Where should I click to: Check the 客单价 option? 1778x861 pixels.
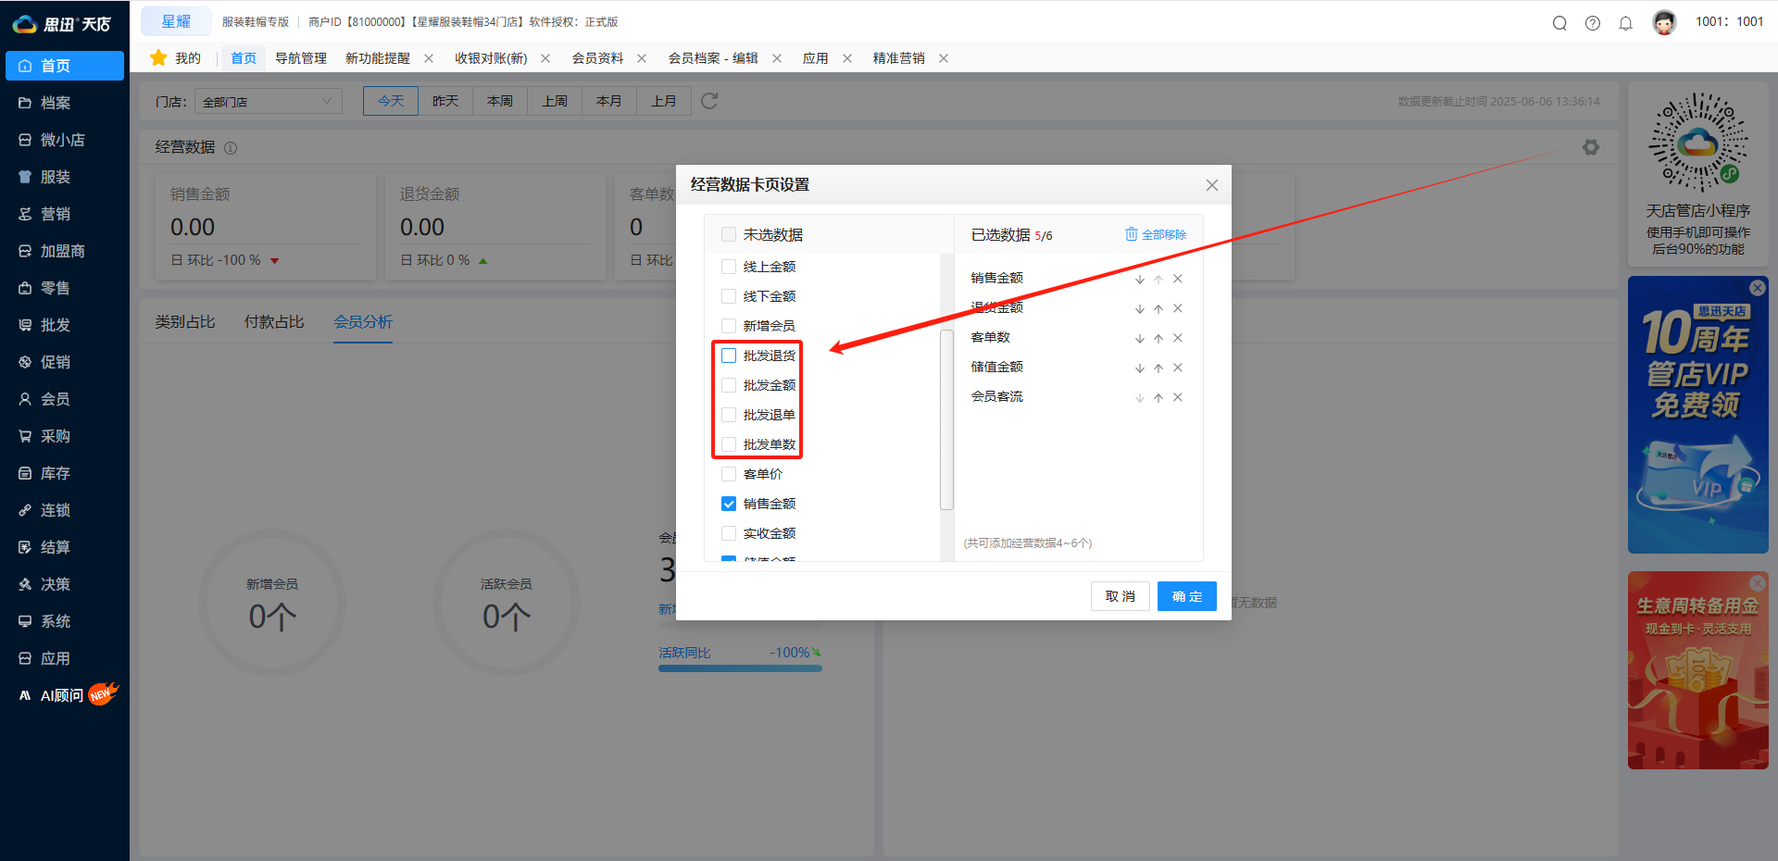pyautogui.click(x=728, y=473)
